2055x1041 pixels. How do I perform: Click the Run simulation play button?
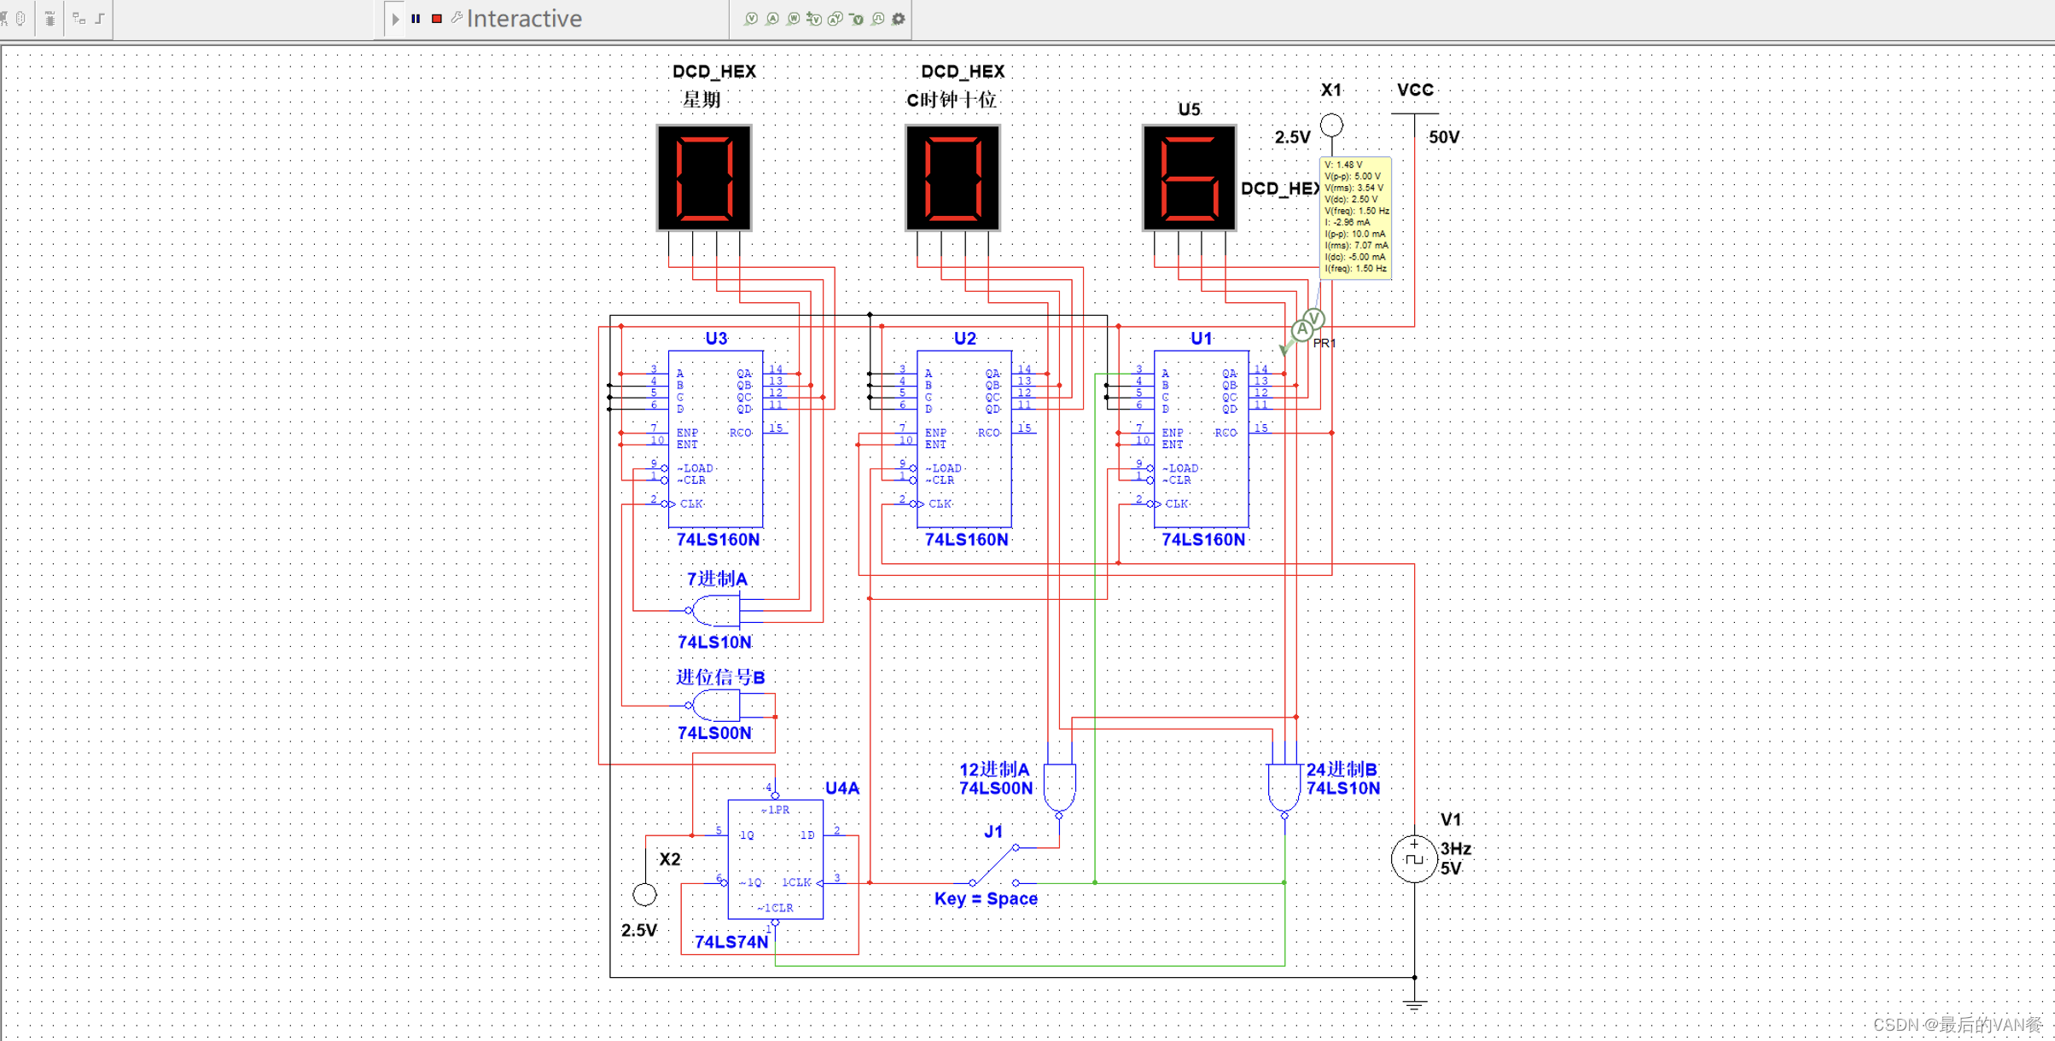pyautogui.click(x=395, y=19)
